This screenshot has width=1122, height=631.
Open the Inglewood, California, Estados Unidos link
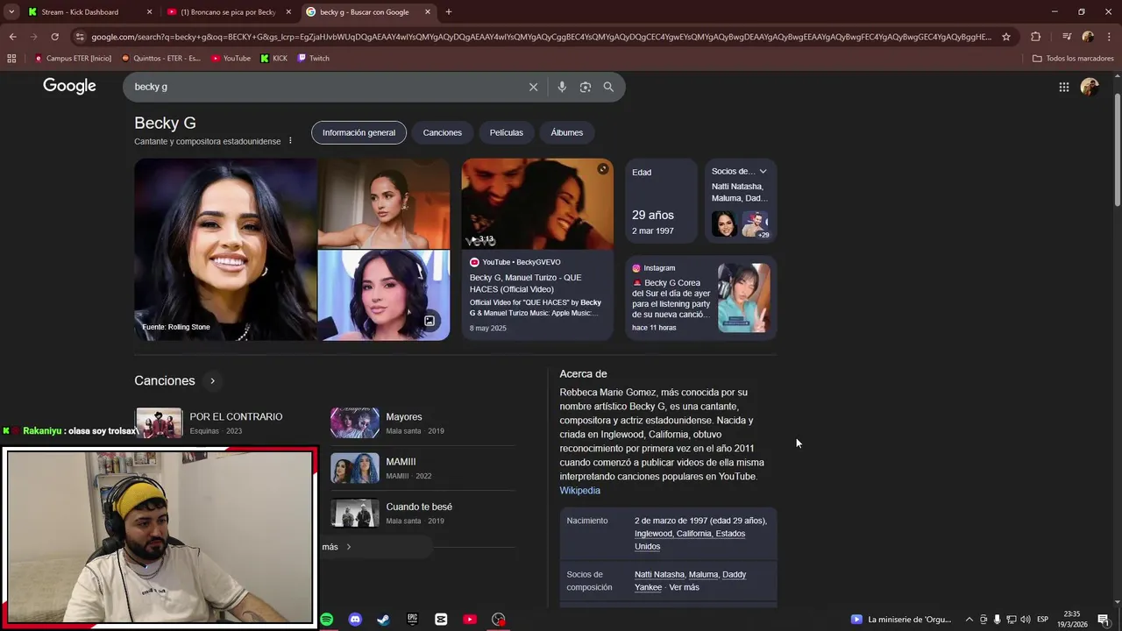pyautogui.click(x=690, y=540)
